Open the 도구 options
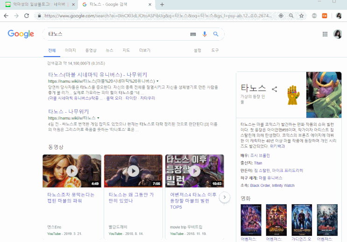 pyautogui.click(x=215, y=50)
